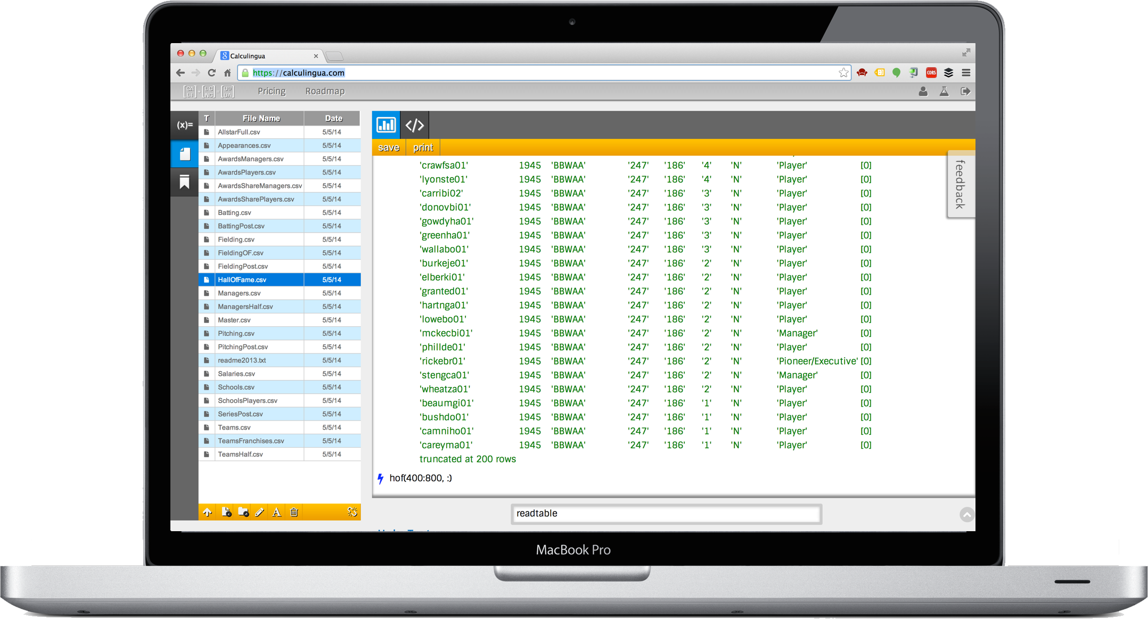This screenshot has height=619, width=1148.
Task: Select Master.csv file
Action: pyautogui.click(x=280, y=320)
